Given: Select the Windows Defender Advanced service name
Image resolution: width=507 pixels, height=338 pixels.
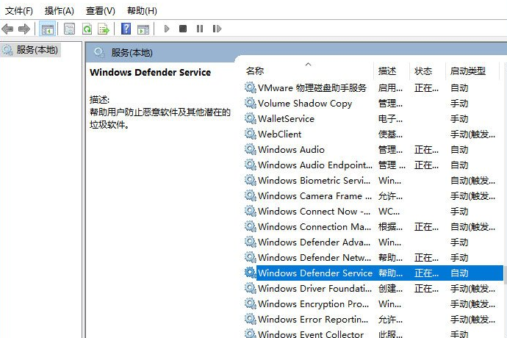Looking at the screenshot, I should click(x=314, y=242).
